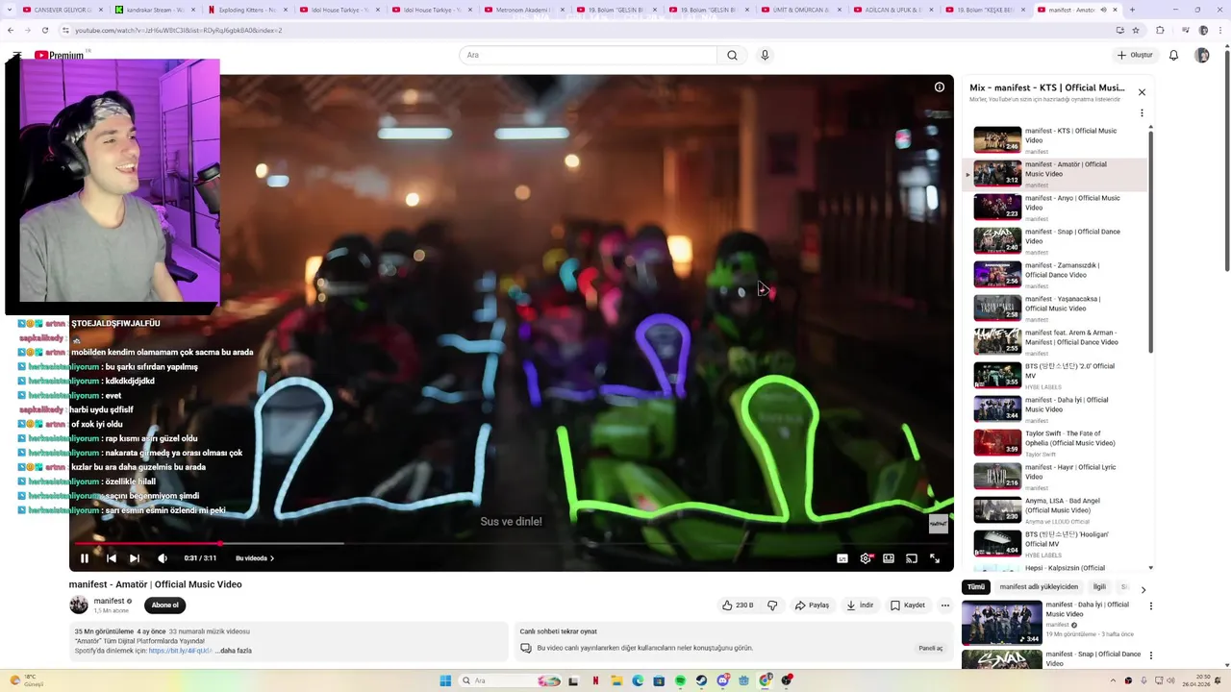Open manifest channel avatar

(79, 605)
